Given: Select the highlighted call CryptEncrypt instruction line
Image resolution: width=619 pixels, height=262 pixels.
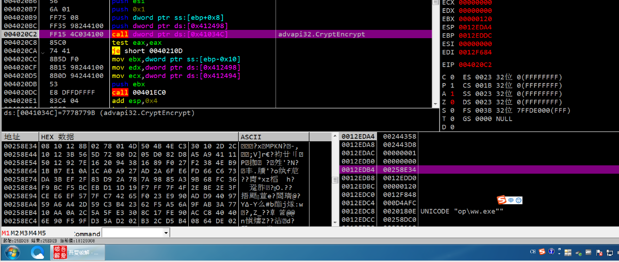Looking at the screenshot, I should point(216,34).
